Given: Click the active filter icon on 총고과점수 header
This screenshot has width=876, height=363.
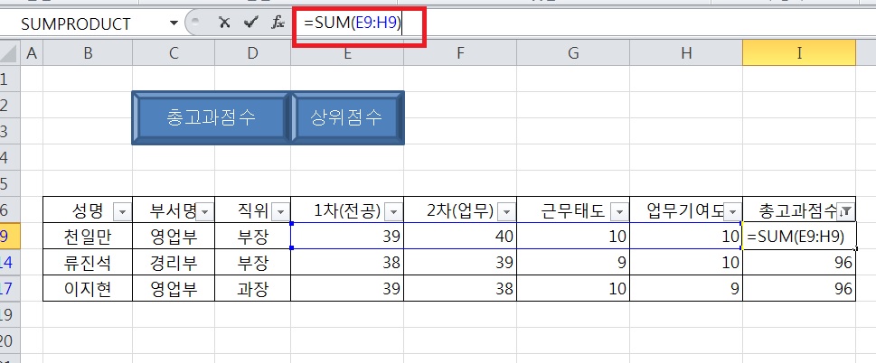Looking at the screenshot, I should pos(845,211).
